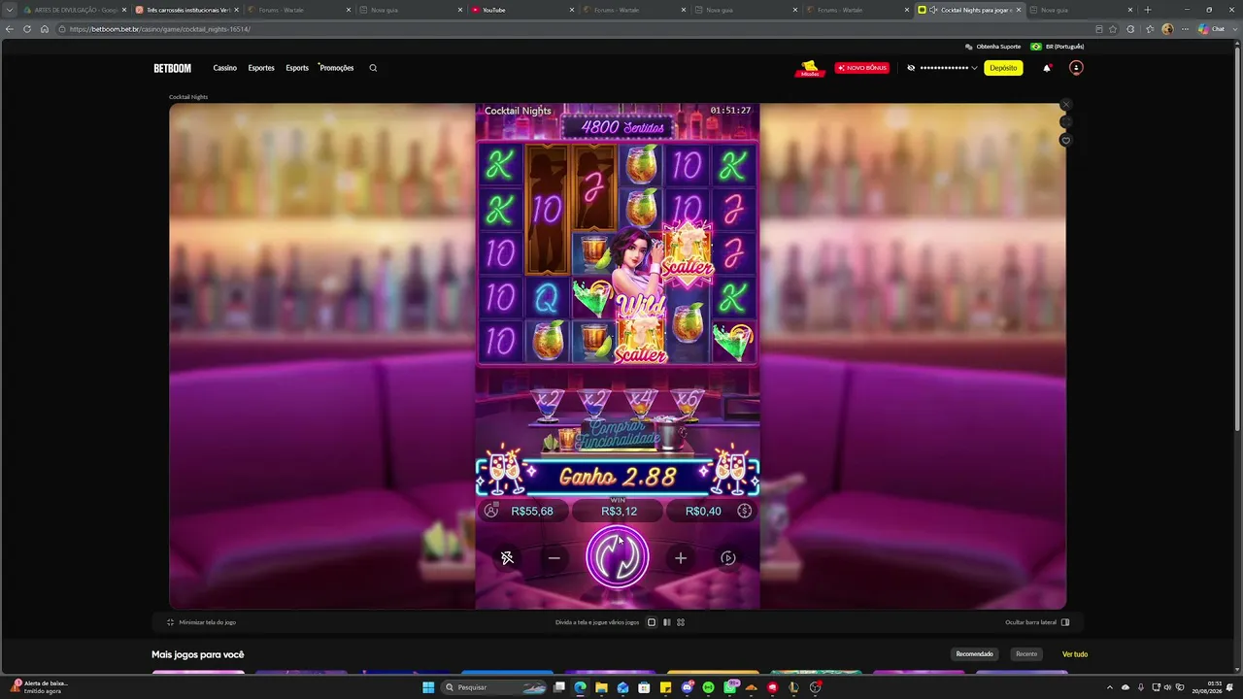Change language from BR (Português)
The image size is (1243, 699).
(x=1058, y=47)
